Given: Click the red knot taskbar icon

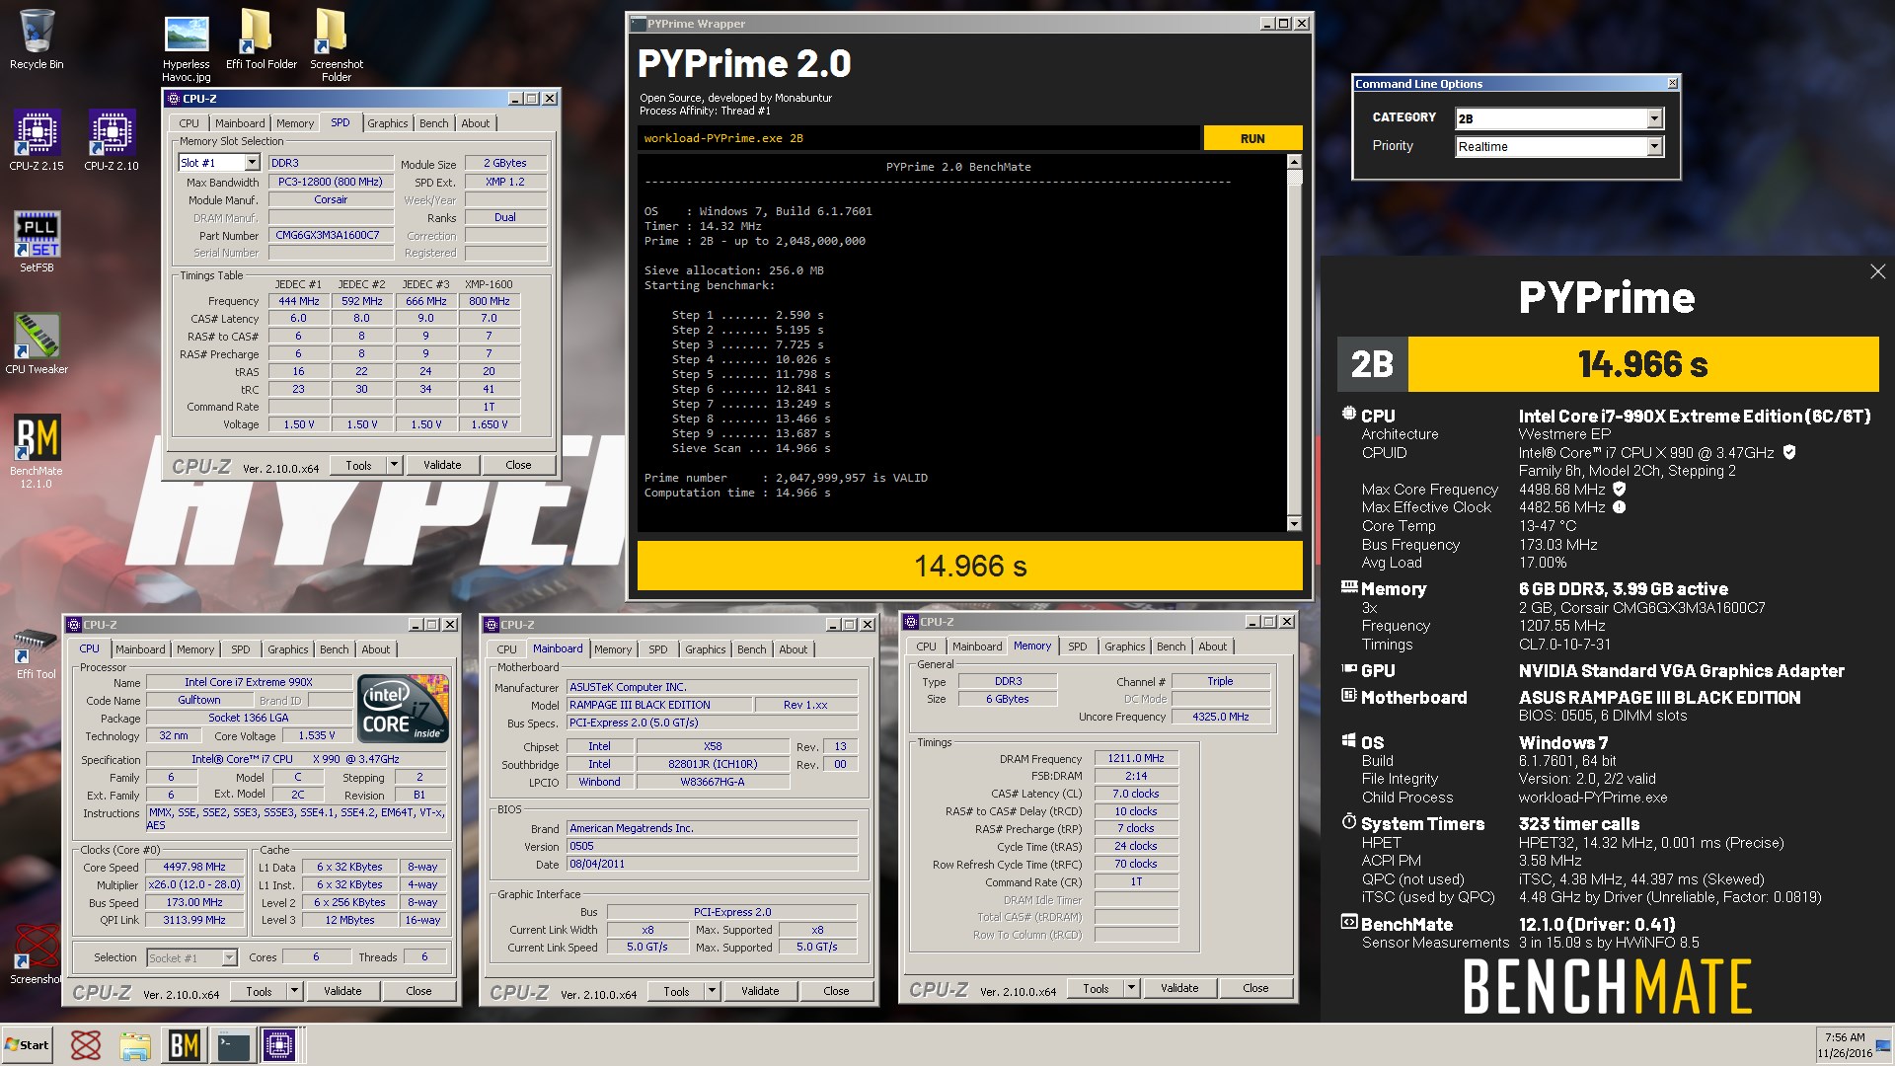Looking at the screenshot, I should [x=85, y=1045].
